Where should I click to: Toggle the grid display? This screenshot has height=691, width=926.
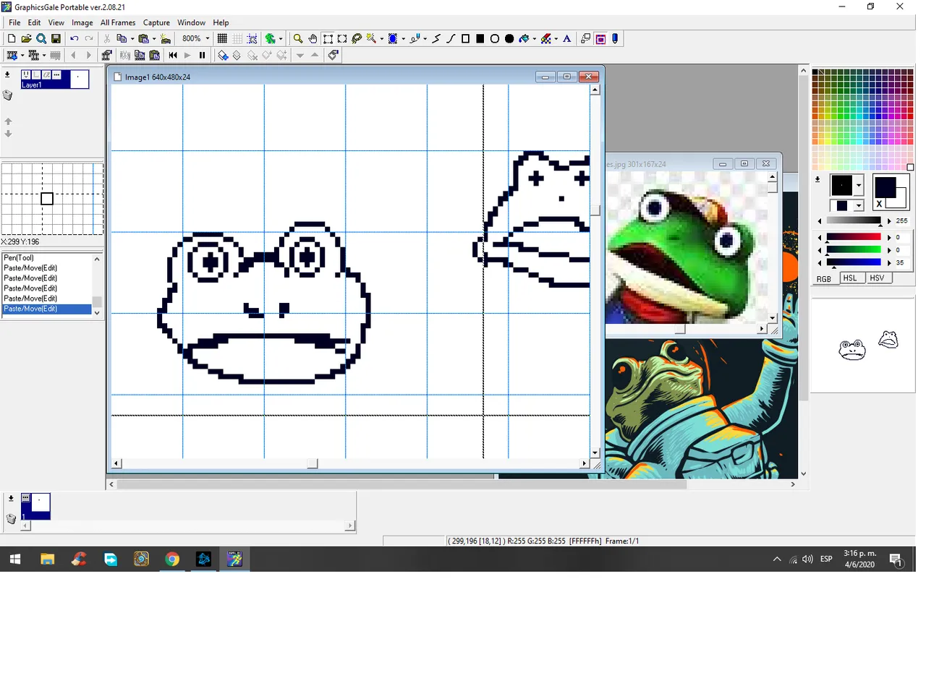[222, 39]
